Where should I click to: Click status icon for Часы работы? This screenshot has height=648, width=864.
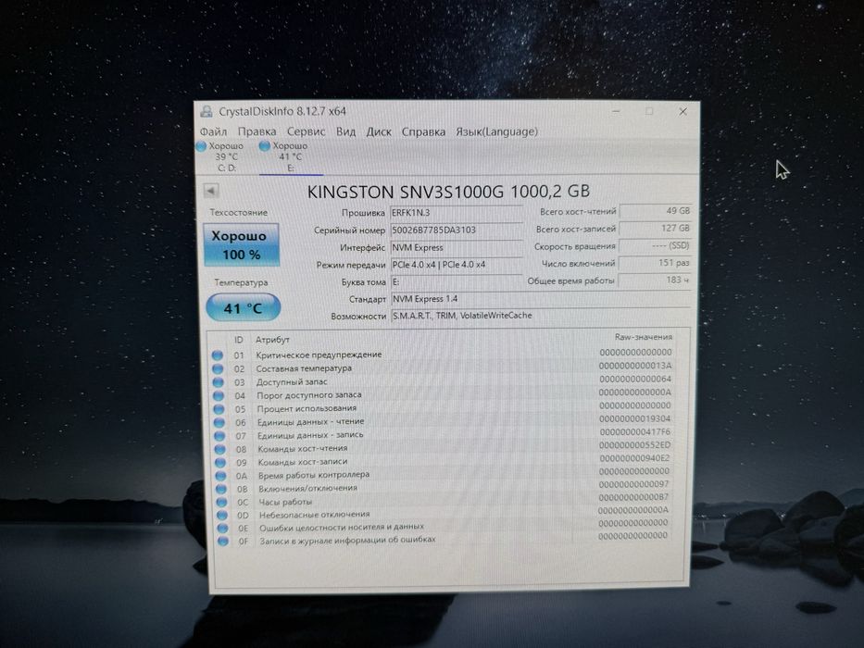(x=221, y=502)
